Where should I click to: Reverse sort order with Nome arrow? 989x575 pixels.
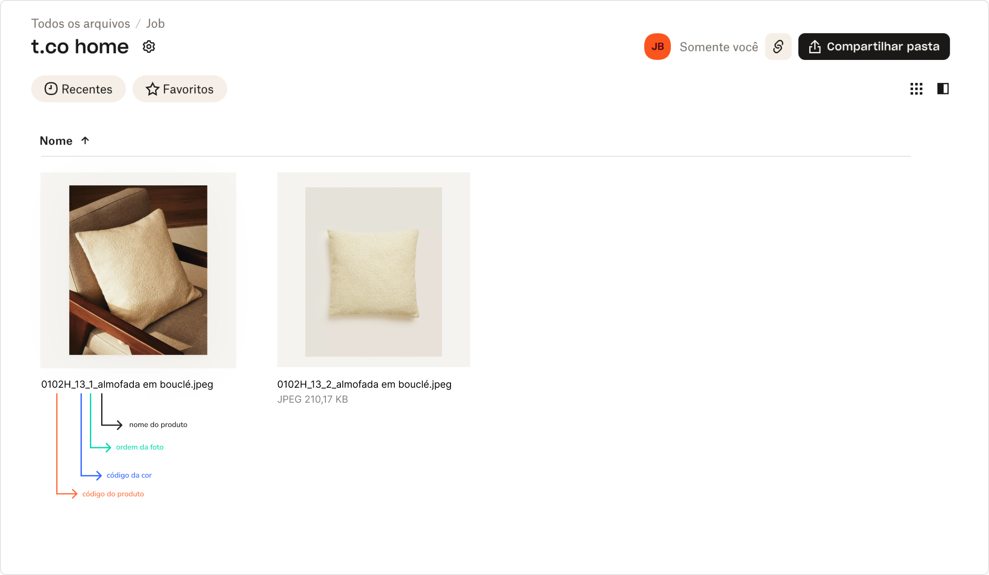pyautogui.click(x=85, y=140)
